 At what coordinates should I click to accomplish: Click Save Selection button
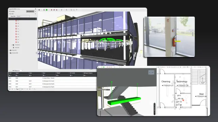pos(30,11)
